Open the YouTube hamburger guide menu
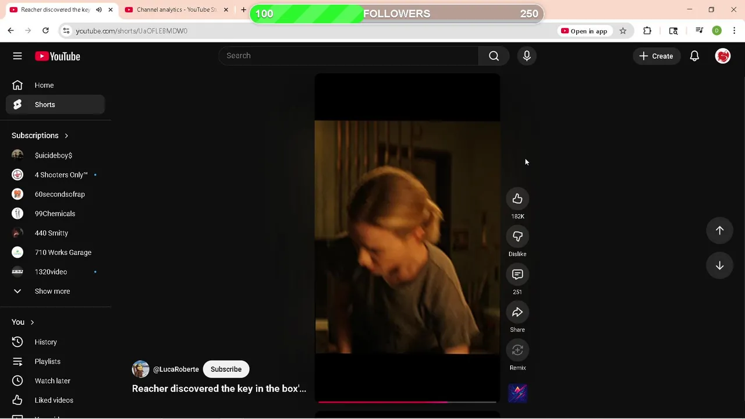Image resolution: width=745 pixels, height=419 pixels. 17,56
